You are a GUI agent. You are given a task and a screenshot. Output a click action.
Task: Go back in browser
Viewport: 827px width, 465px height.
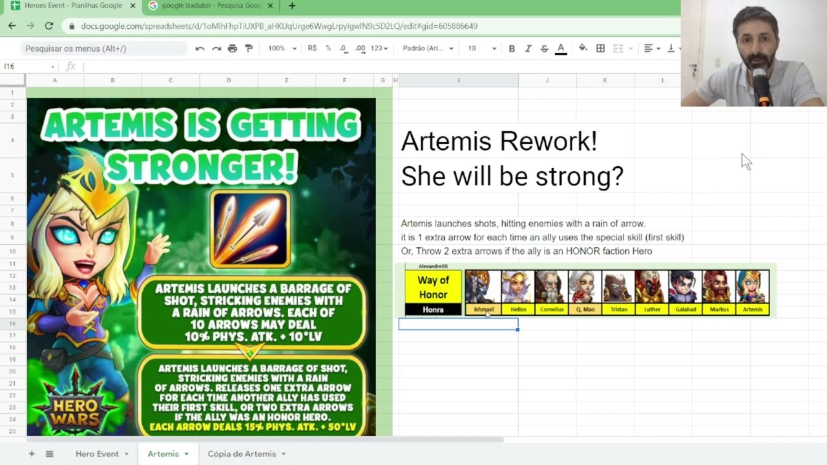click(x=12, y=26)
